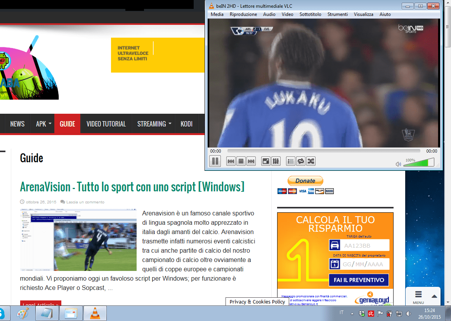Select the GUIDE navigation tab

(67, 124)
